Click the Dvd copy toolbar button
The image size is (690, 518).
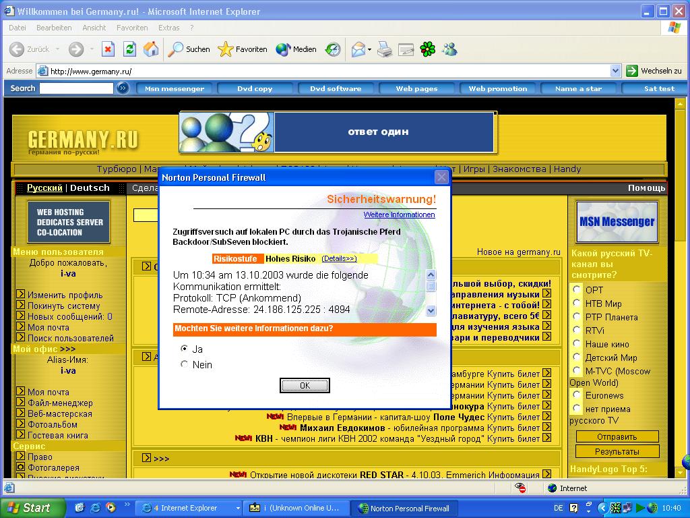pos(255,88)
